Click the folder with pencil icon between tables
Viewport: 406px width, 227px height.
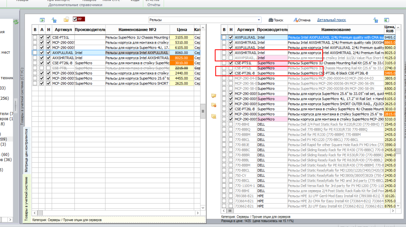pyautogui.click(x=214, y=96)
